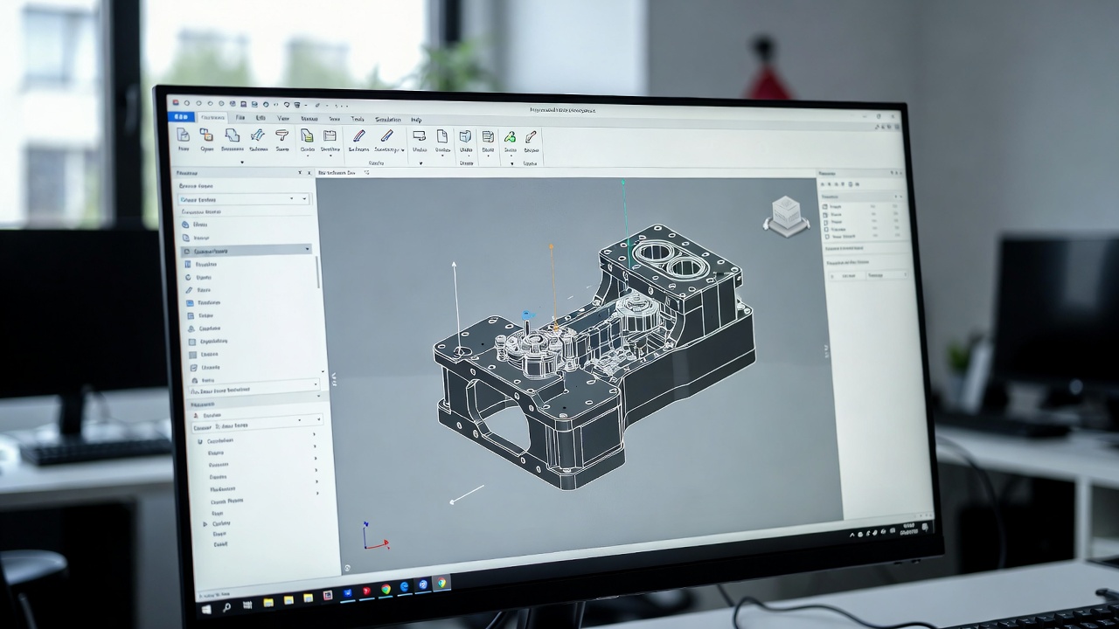Click the monitor-shaped icon in the ribbon

click(x=420, y=136)
